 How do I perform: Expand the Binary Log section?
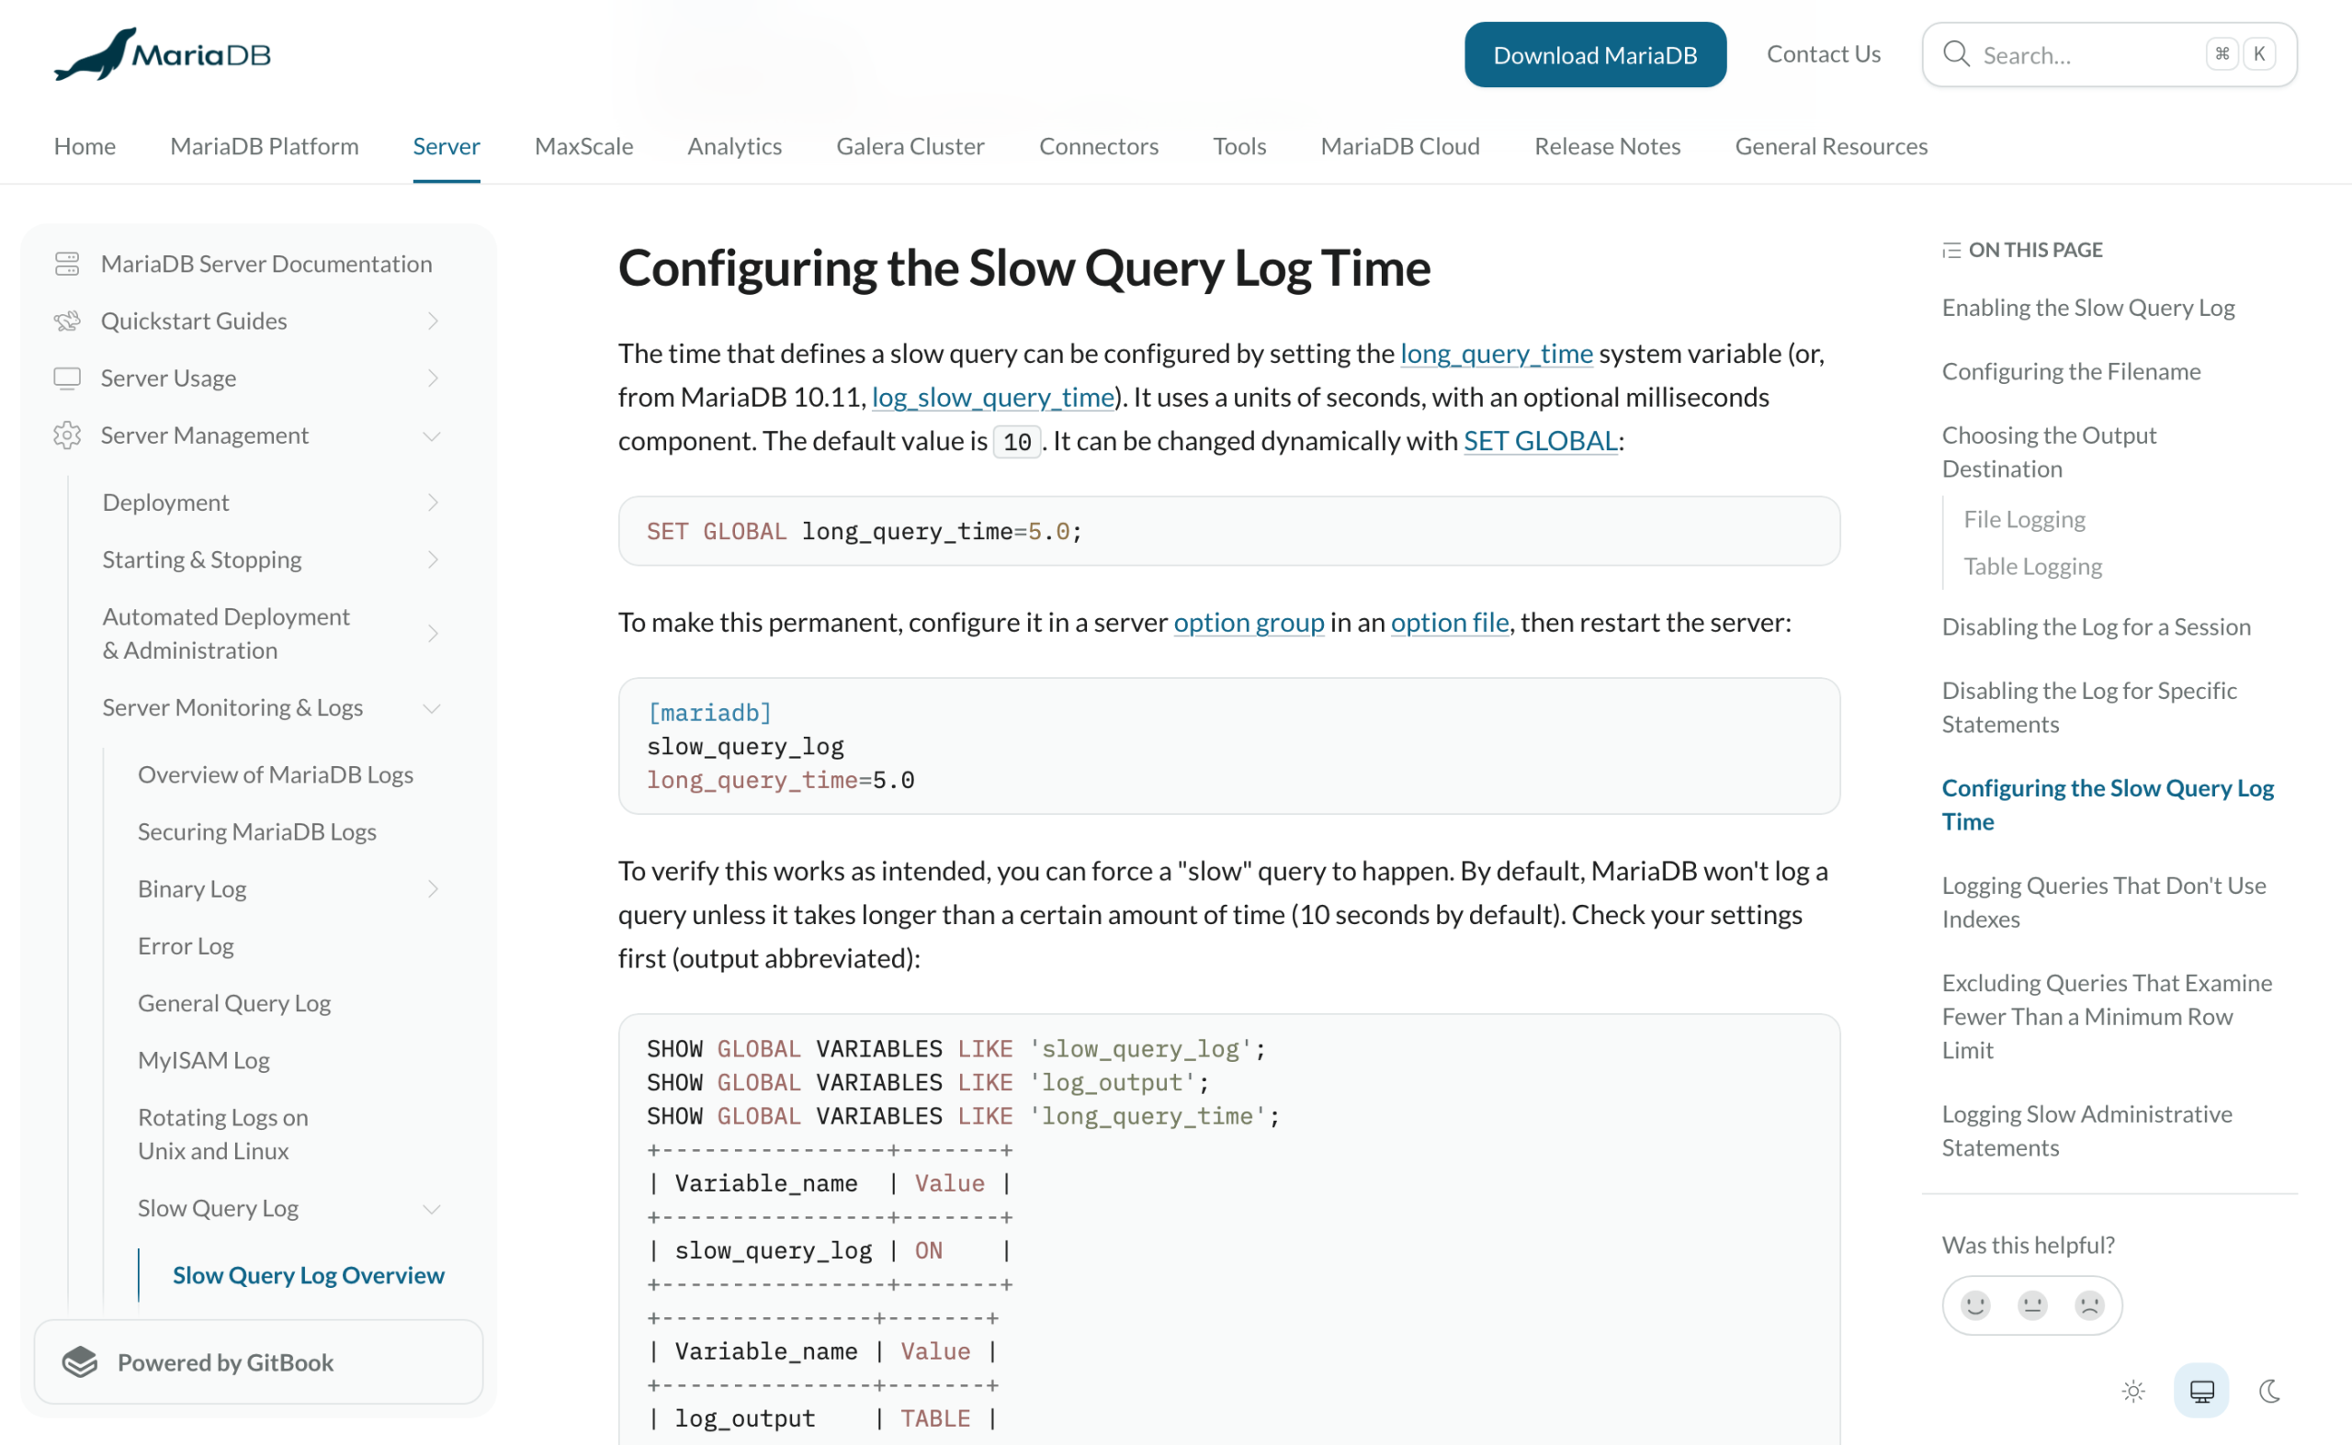[x=432, y=889]
